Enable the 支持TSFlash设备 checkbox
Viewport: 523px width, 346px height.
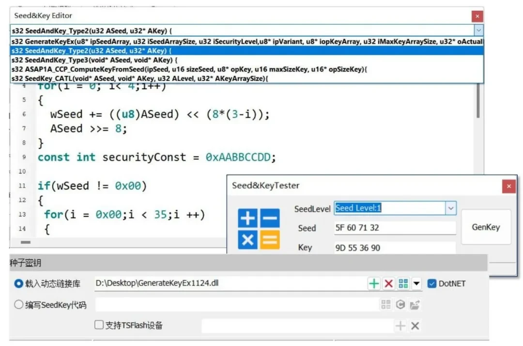99,325
